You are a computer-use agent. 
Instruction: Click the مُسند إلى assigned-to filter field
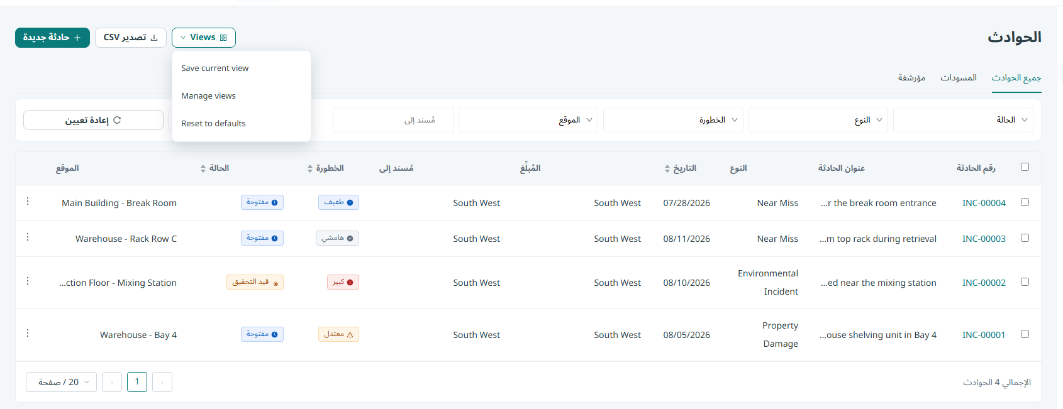pyautogui.click(x=393, y=120)
